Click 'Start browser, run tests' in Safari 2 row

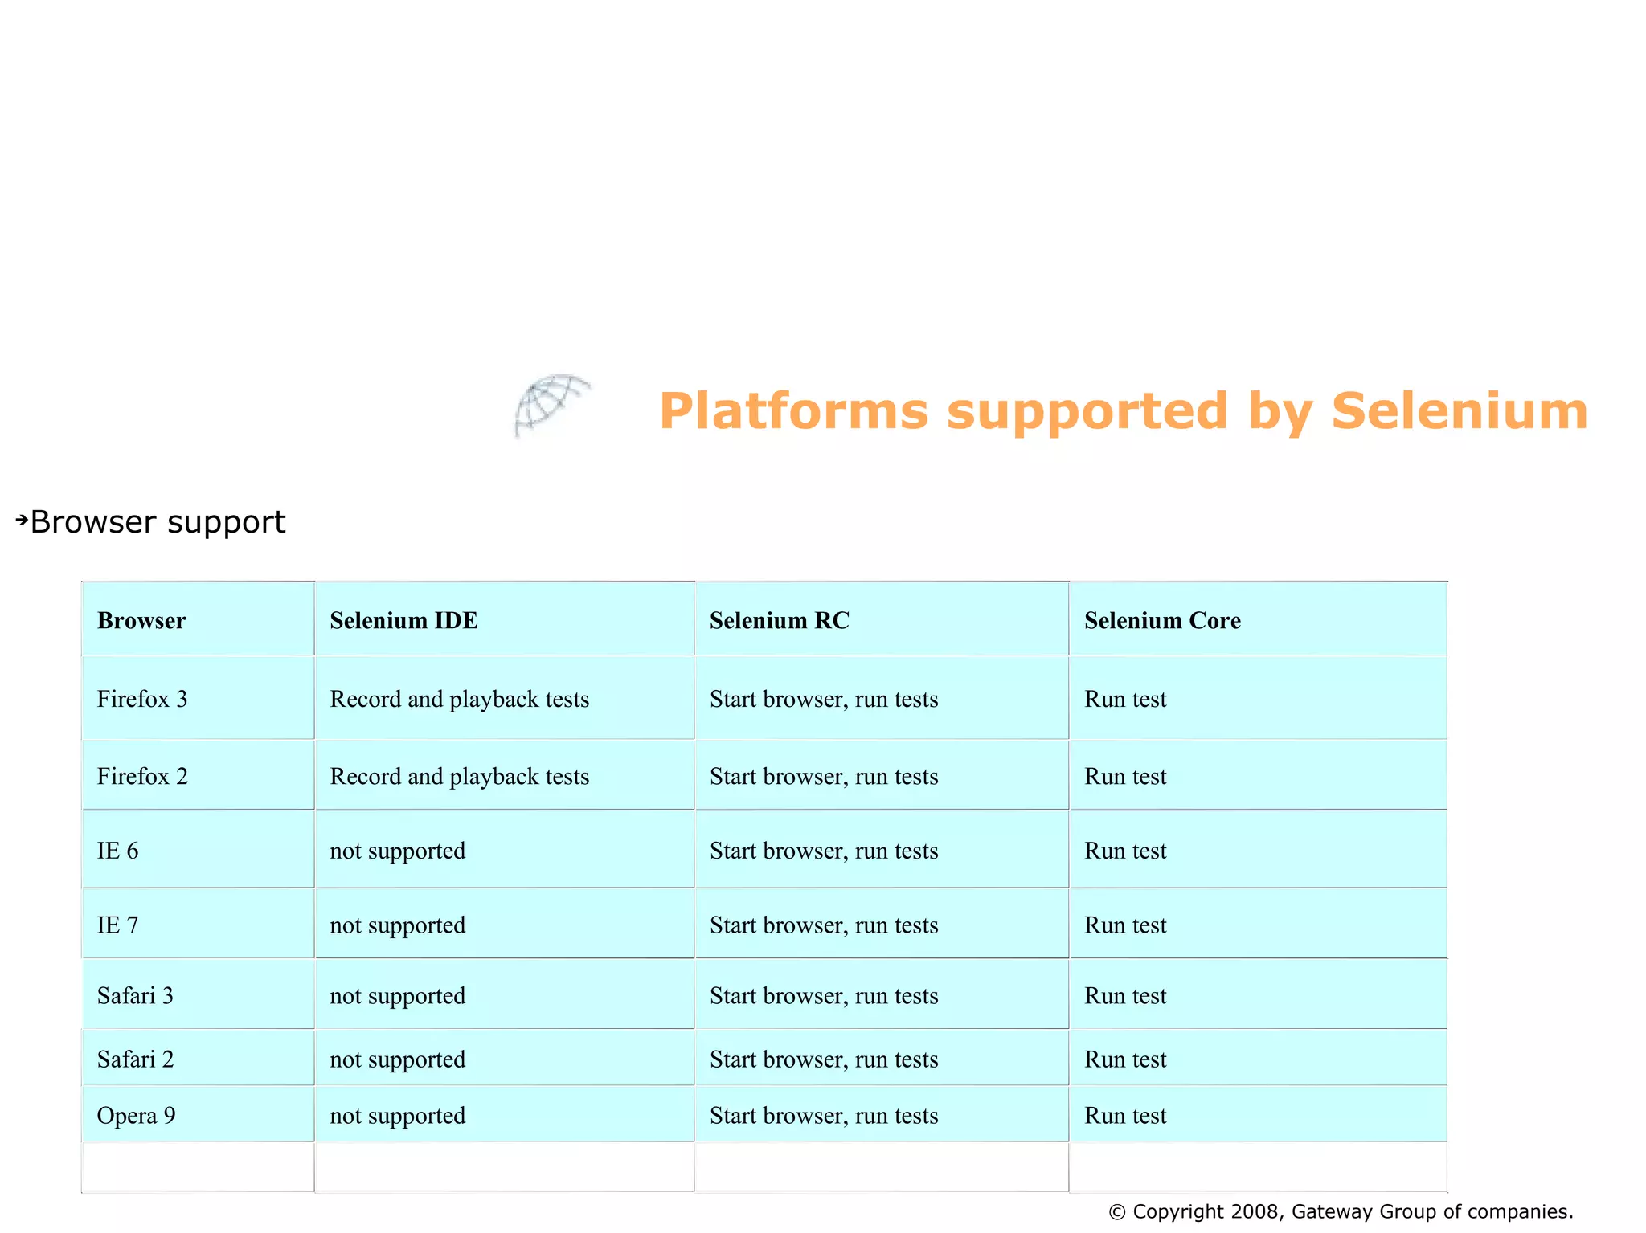(824, 1060)
